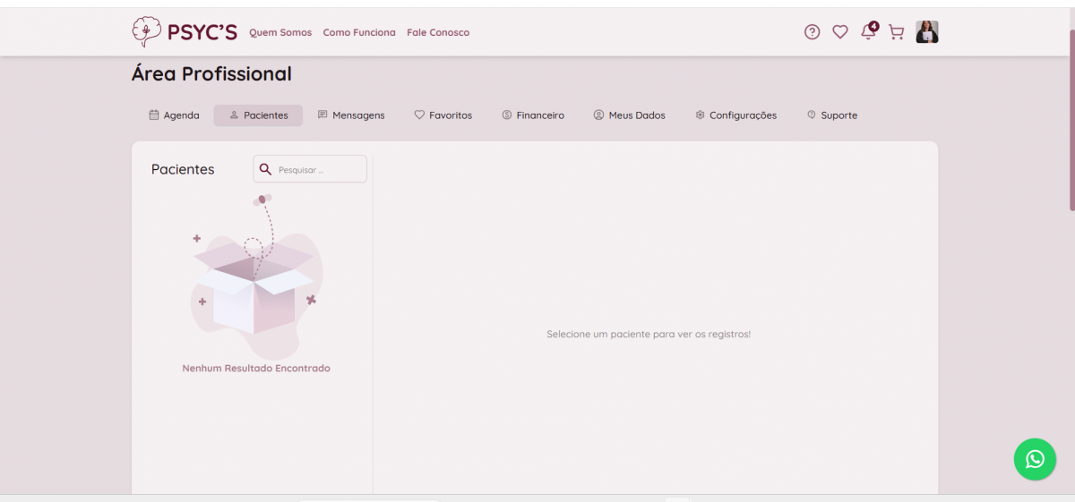The height and width of the screenshot is (502, 1075).
Task: Go to the Favoritos tab
Action: pos(443,115)
